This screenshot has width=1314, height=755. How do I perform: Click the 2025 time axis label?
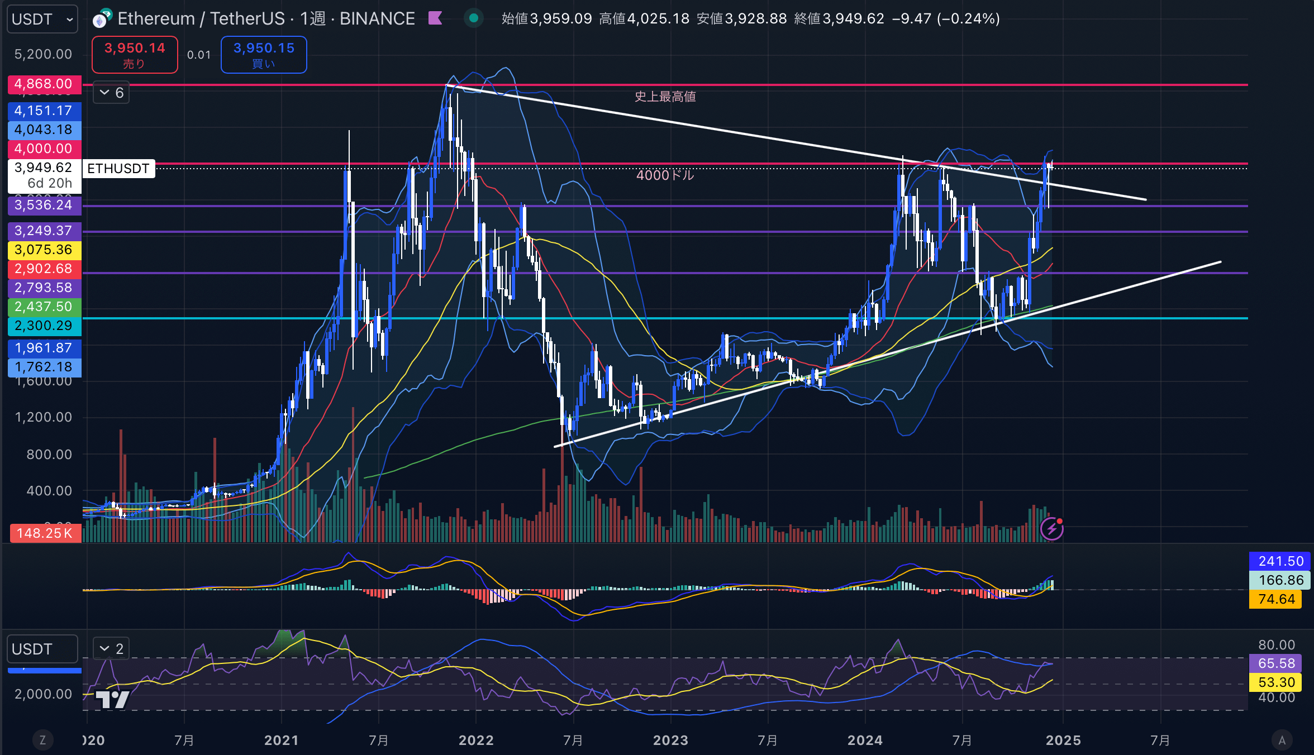click(x=1063, y=740)
